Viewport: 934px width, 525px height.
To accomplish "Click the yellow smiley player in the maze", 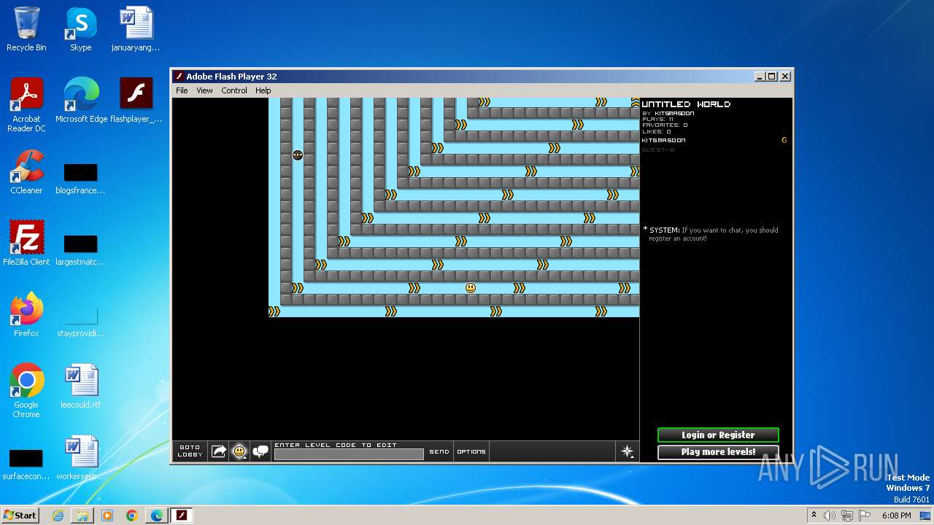I will tap(471, 288).
